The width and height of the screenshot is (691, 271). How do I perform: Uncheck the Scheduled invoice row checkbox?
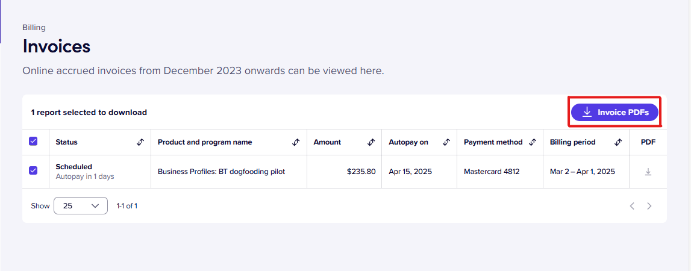[x=33, y=170]
